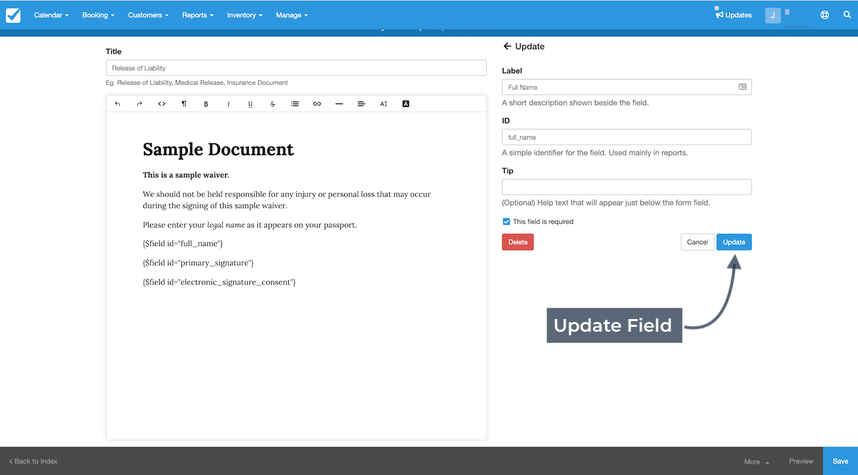Go Back to Index
The image size is (858, 475).
(x=33, y=461)
